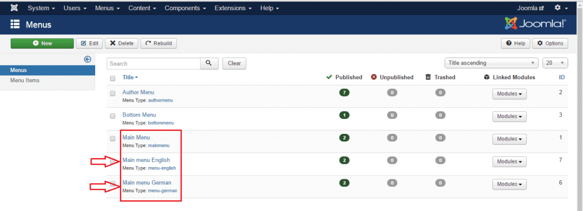
Task: Expand Modules dropdown for Main menu English
Action: [509, 161]
